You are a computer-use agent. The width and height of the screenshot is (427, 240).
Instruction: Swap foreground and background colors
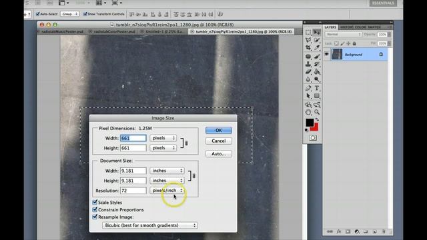(317, 120)
